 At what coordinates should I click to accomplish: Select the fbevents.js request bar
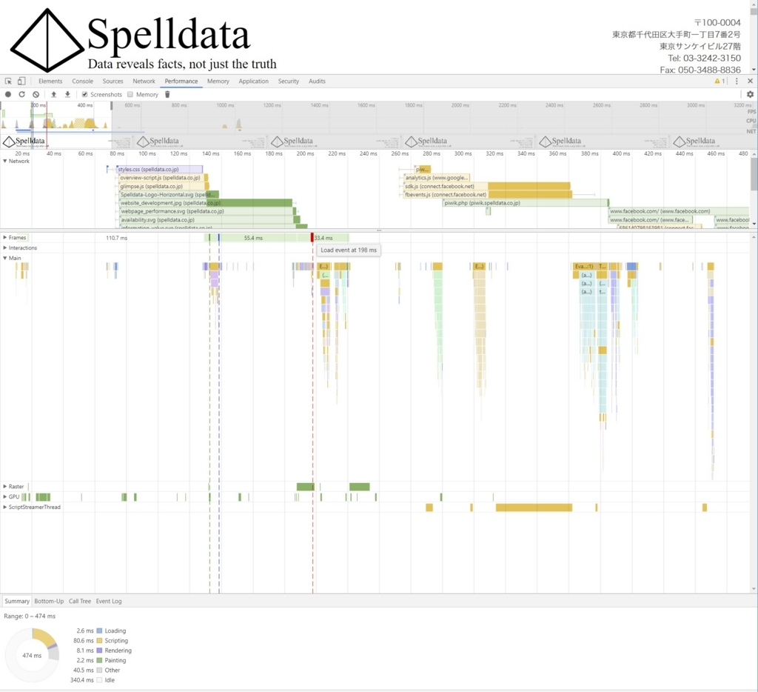coord(489,195)
